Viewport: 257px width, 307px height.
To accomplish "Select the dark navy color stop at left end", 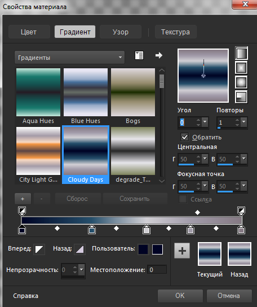I will 22,230.
